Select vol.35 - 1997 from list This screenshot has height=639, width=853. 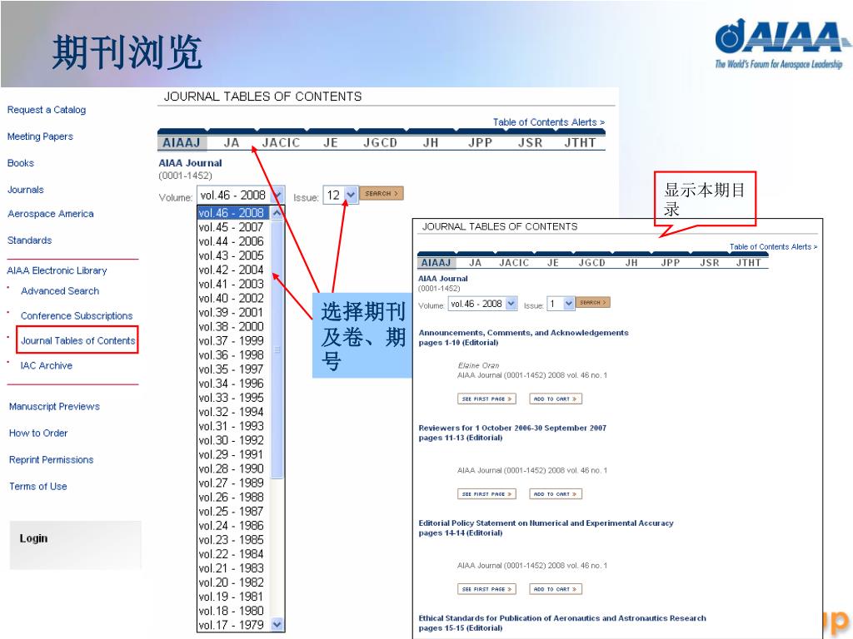click(233, 369)
